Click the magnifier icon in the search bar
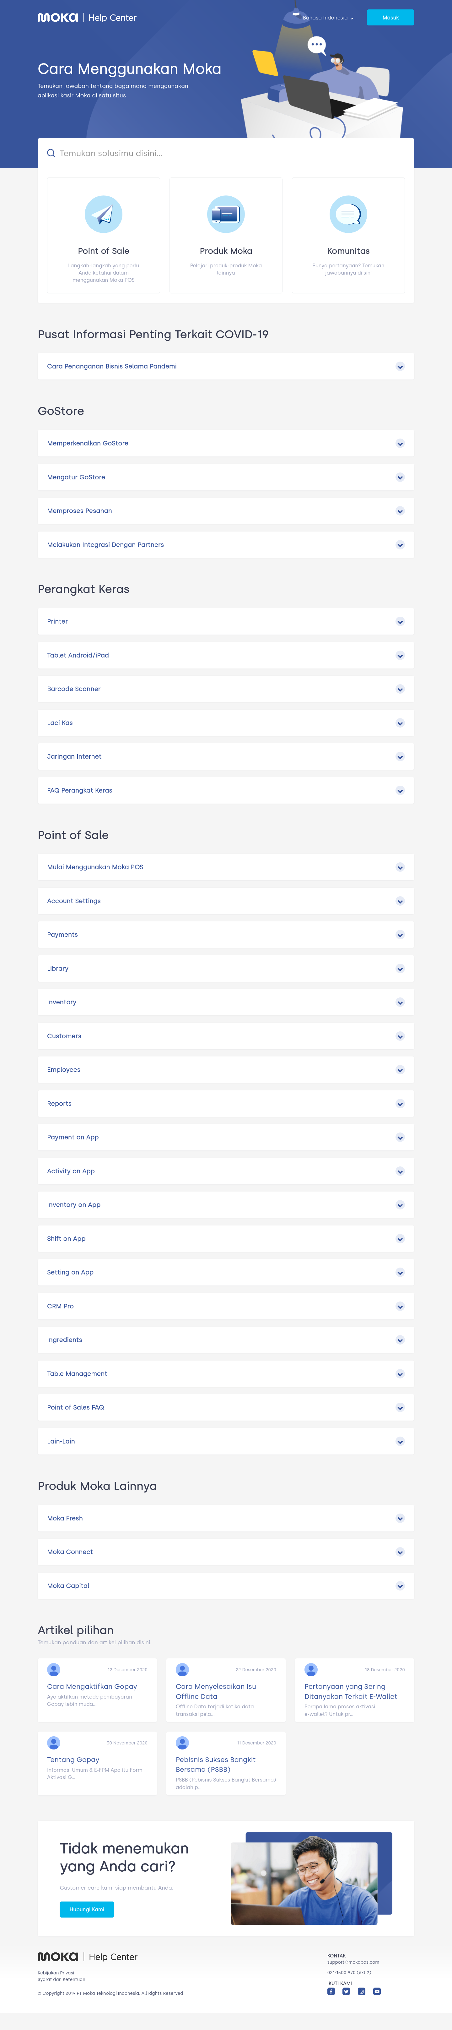Screen dimensions: 452x2030 point(51,153)
